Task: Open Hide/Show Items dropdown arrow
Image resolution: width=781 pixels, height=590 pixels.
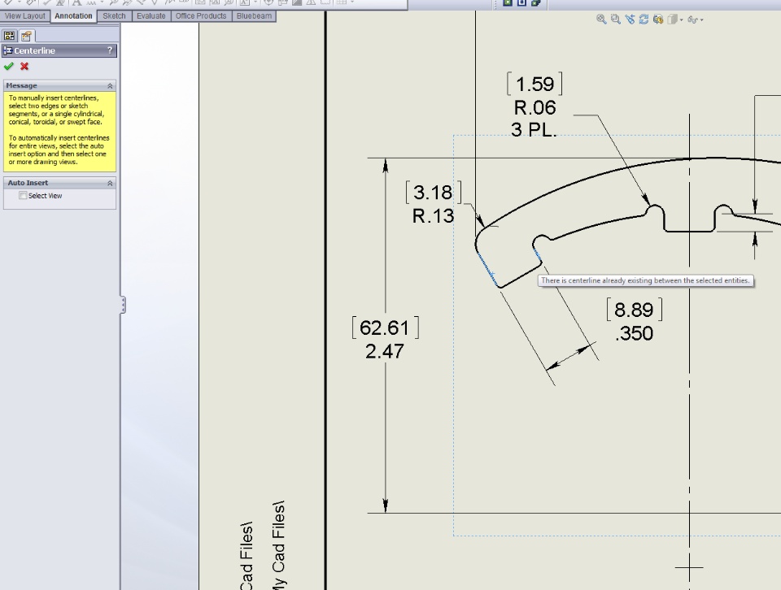Action: 702,20
